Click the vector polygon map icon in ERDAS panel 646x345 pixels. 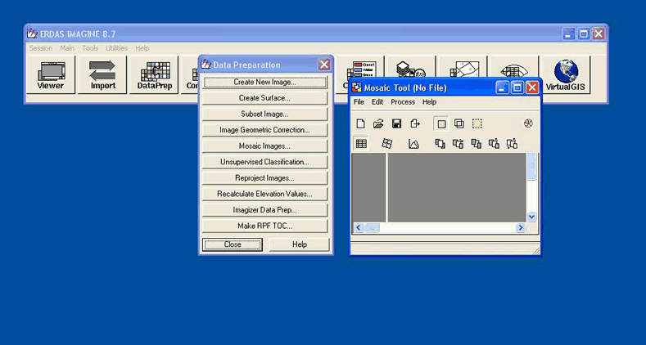point(464,69)
